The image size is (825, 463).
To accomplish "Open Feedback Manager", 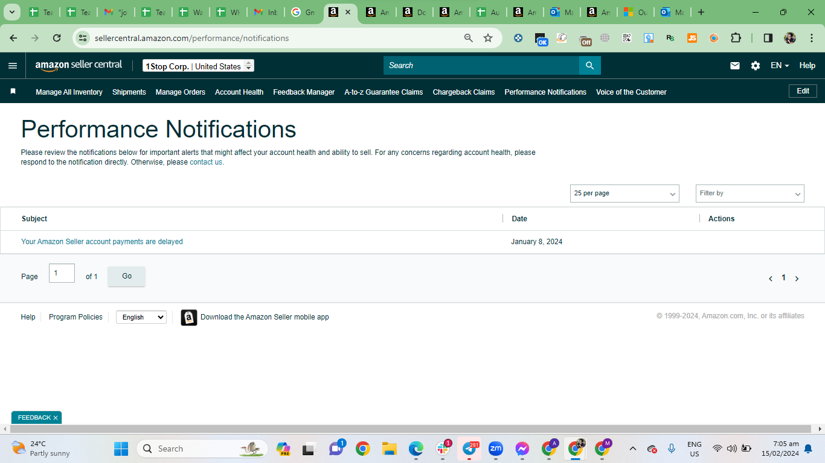I will [304, 92].
